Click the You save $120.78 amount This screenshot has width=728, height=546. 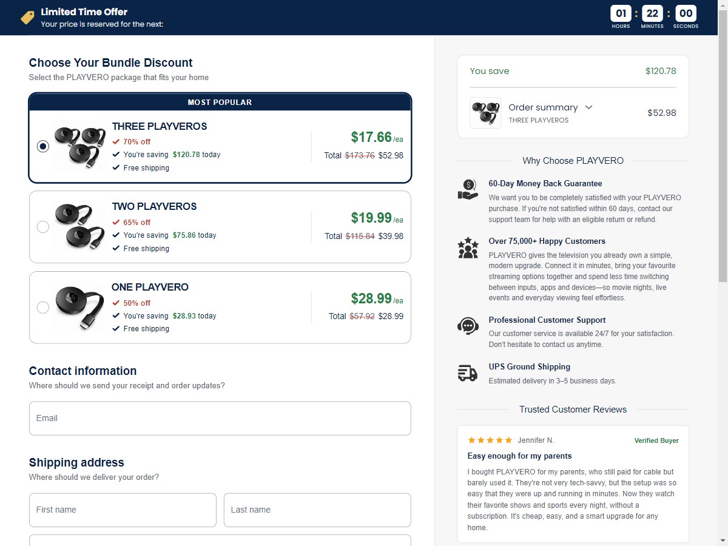661,71
